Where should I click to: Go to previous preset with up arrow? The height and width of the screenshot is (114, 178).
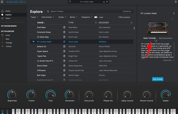click(104, 2)
